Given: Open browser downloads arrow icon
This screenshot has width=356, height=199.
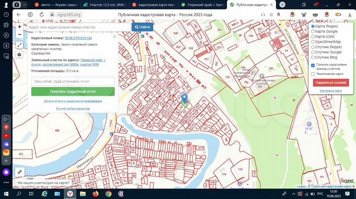Looking at the screenshot, I should click(350, 15).
